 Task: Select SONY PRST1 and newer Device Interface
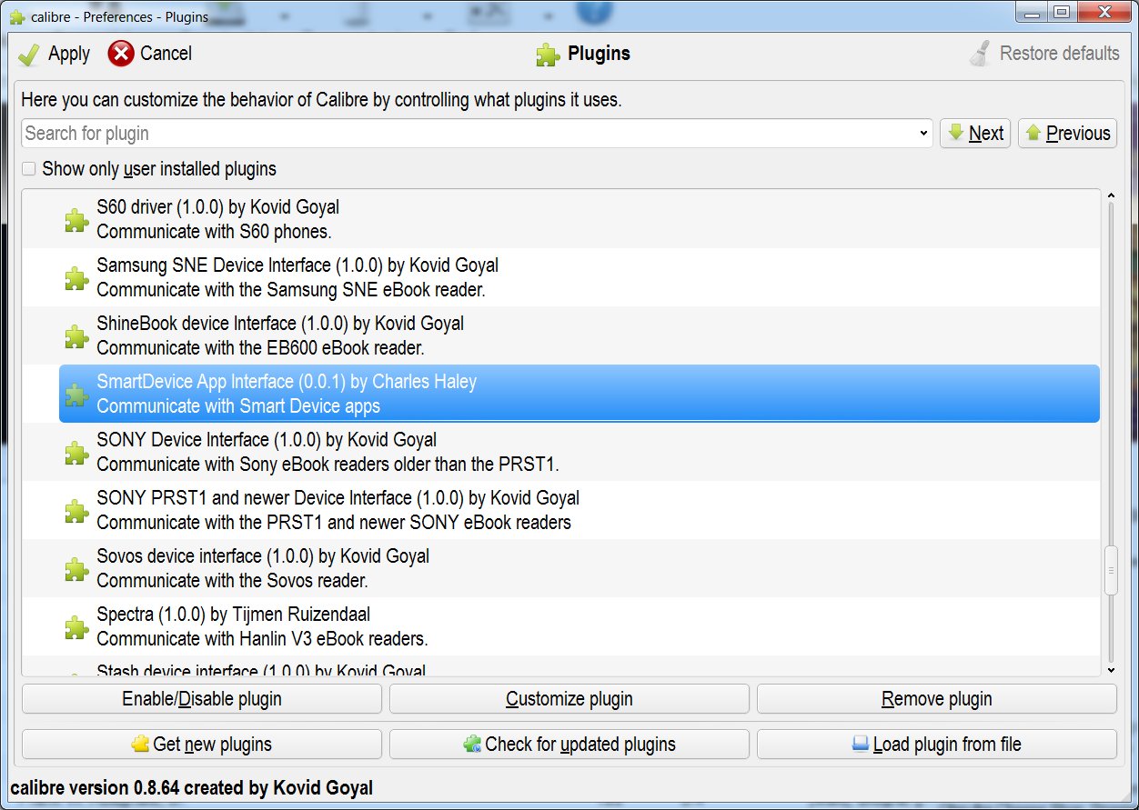(580, 510)
